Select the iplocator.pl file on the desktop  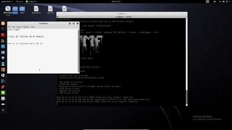(36, 10)
